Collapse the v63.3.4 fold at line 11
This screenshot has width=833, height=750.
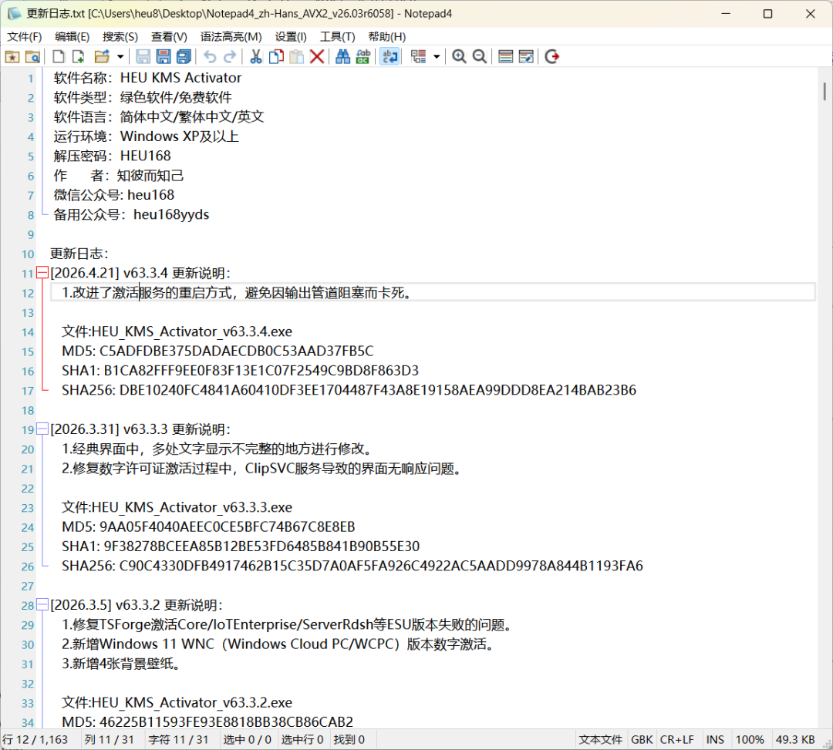[x=42, y=274]
